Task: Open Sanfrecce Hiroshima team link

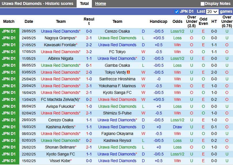Action: pos(117,79)
